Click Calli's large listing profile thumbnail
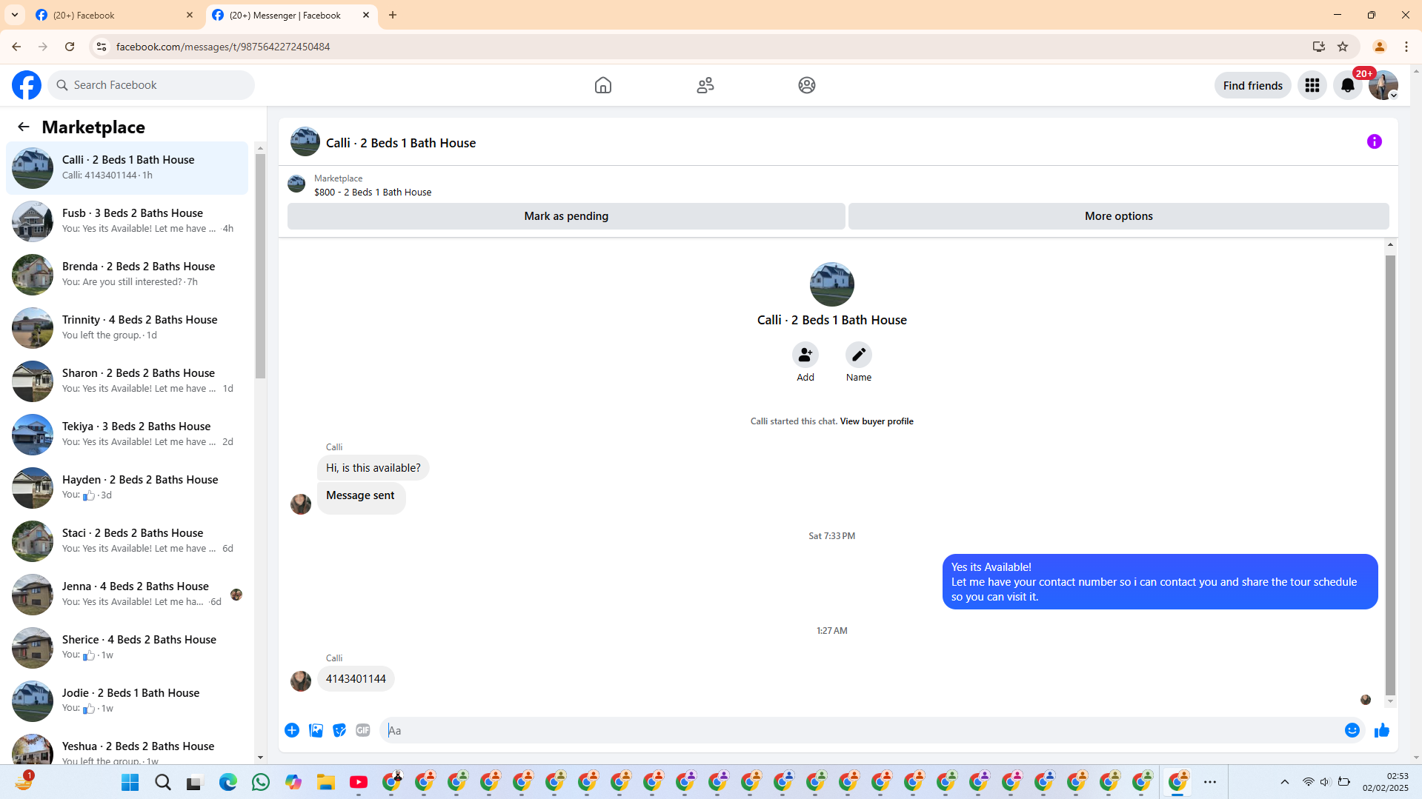The width and height of the screenshot is (1422, 799). 831,284
